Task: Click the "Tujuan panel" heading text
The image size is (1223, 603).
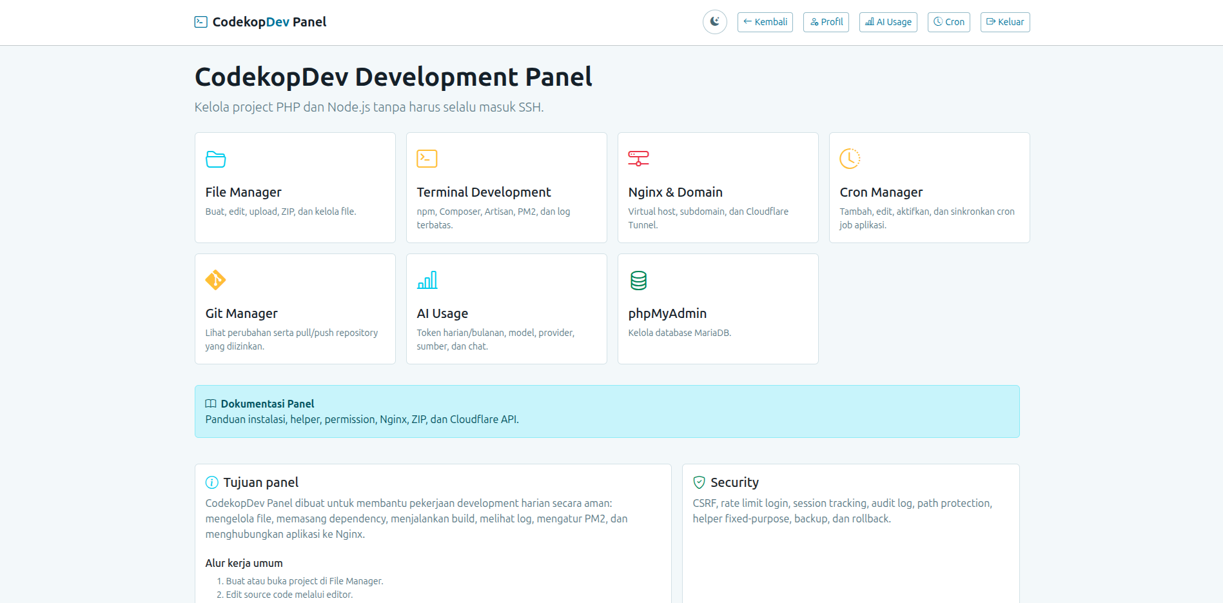Action: 260,482
